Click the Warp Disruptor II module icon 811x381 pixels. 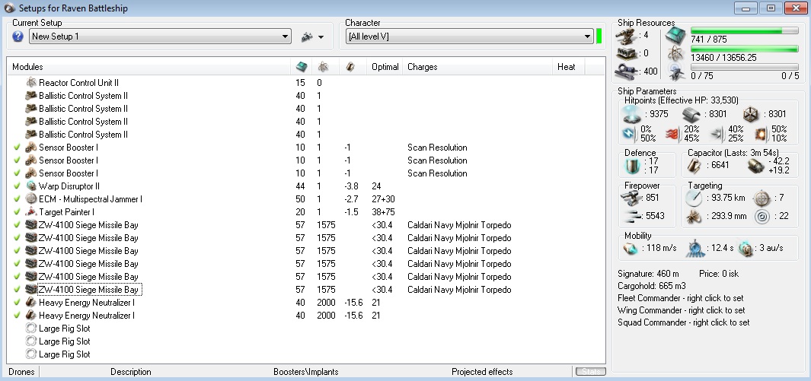tap(30, 186)
